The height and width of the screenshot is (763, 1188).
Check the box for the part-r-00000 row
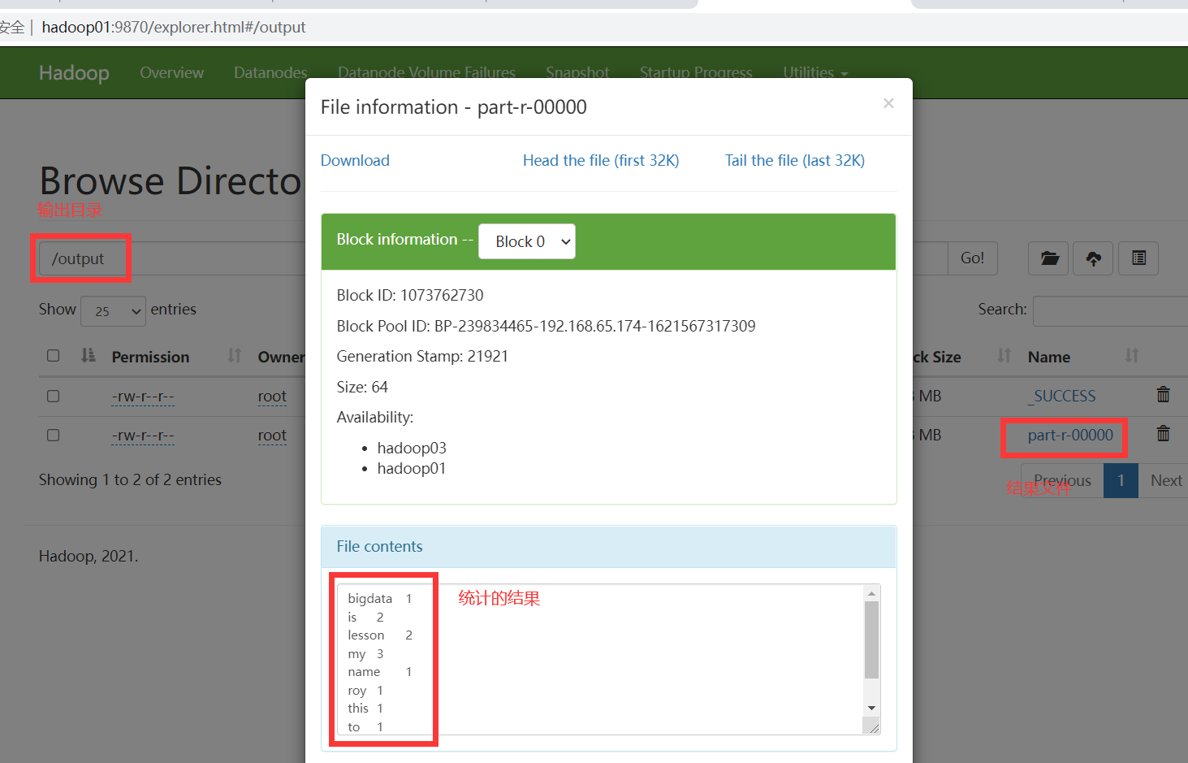tap(54, 436)
